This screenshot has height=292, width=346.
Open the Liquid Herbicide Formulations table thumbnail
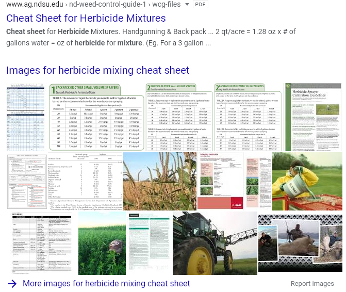click(x=97, y=117)
